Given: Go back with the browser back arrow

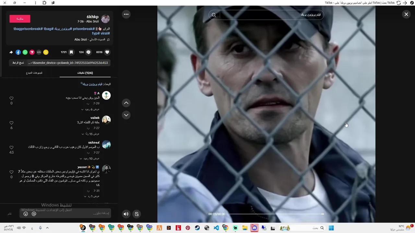Looking at the screenshot, I should coord(405,3).
